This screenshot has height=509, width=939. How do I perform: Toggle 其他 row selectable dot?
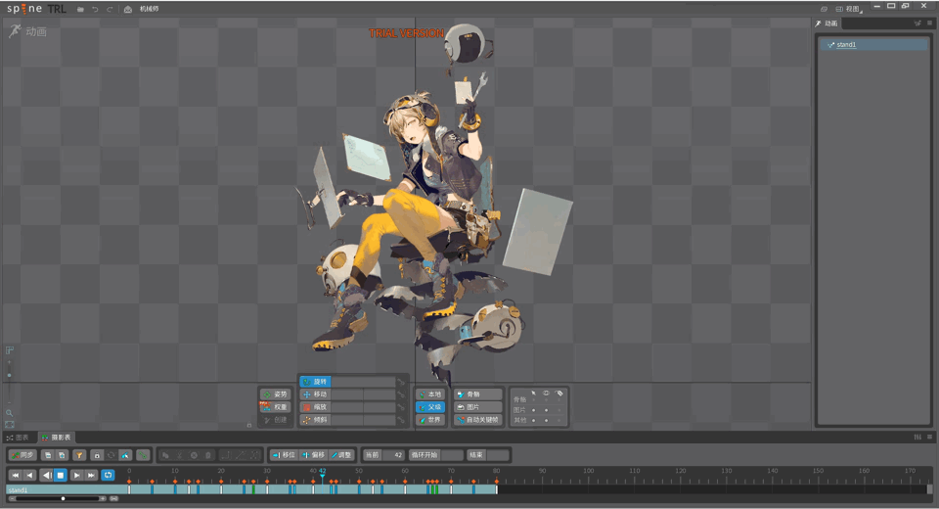pyautogui.click(x=533, y=420)
